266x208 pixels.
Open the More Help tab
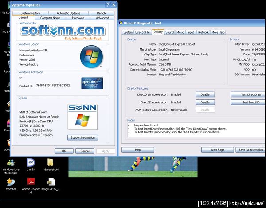pos(218,32)
